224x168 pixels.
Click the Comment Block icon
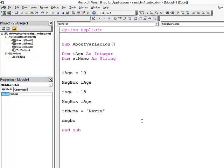[183, 13]
